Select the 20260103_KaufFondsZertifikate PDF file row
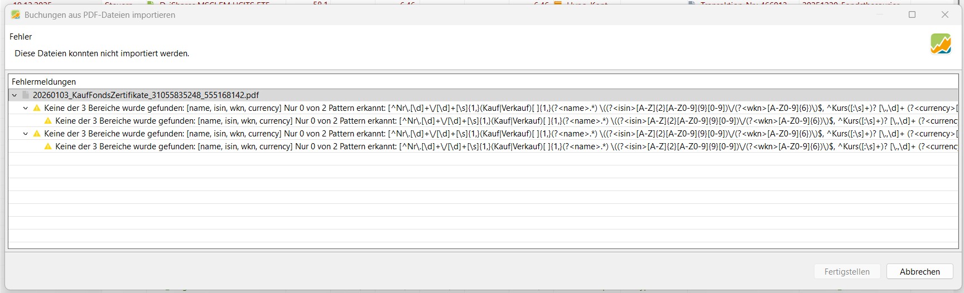Viewport: 964px width, 293px height. (146, 95)
